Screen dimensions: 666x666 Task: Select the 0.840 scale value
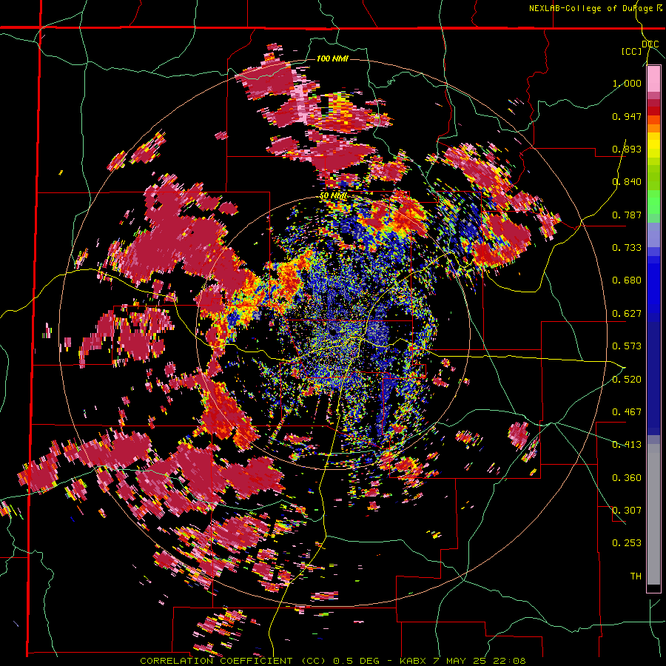click(x=627, y=182)
